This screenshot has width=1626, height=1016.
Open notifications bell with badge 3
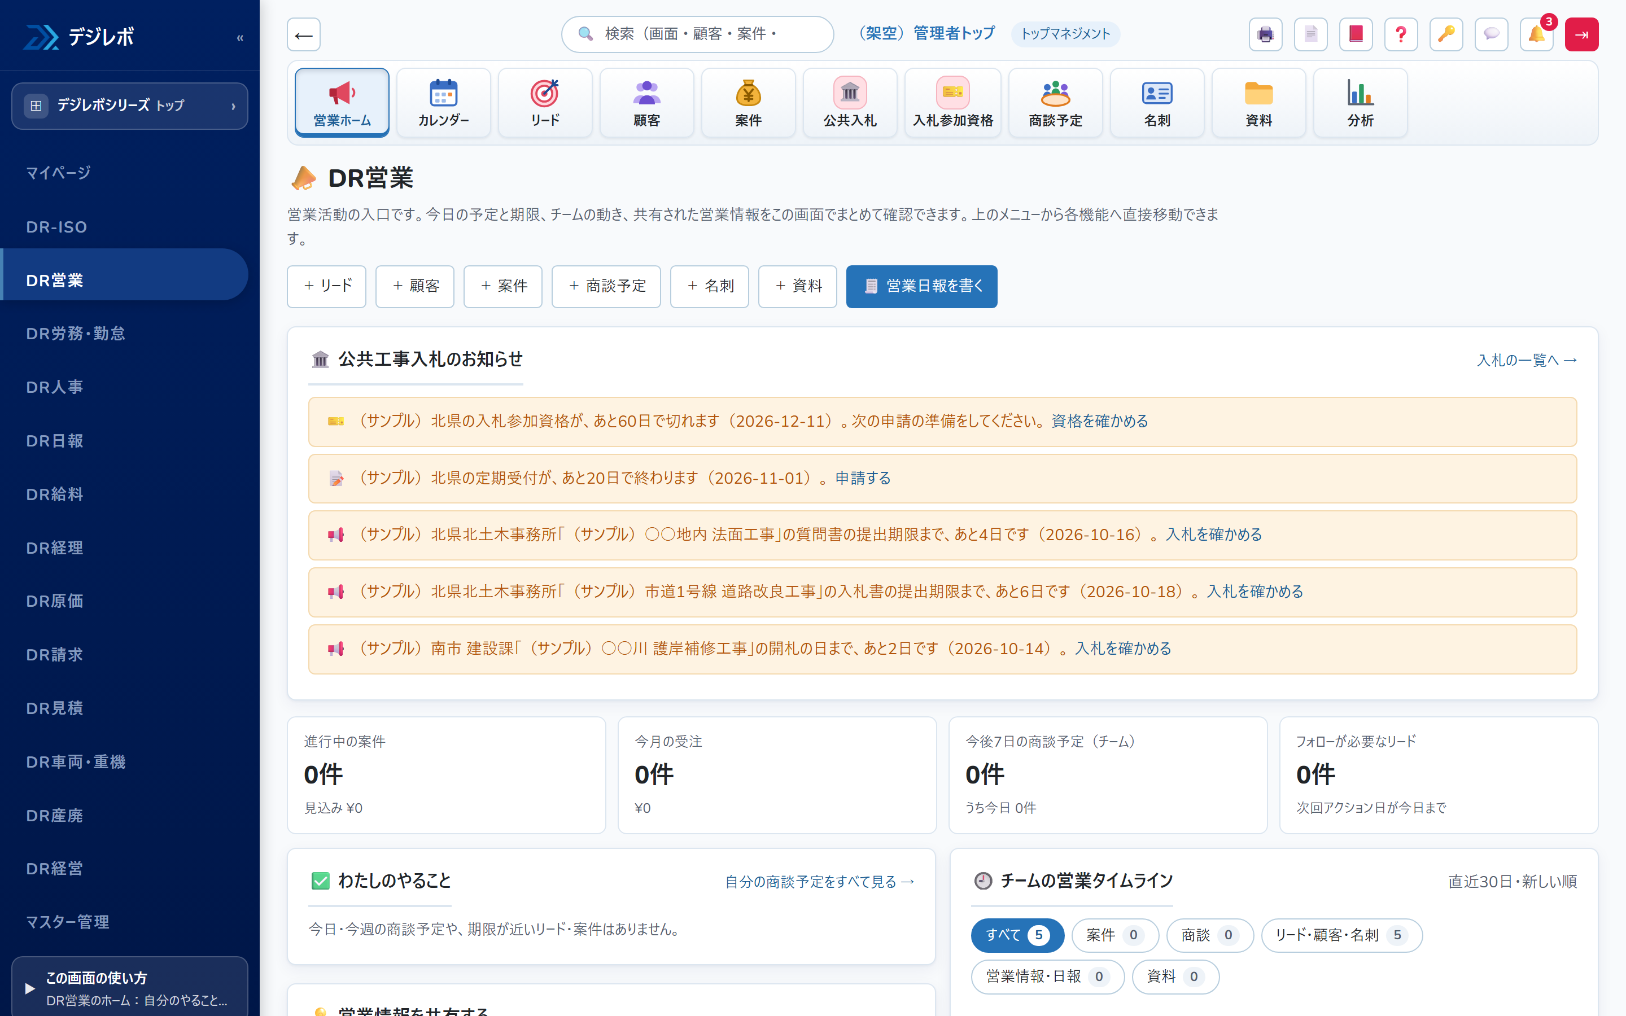click(x=1537, y=34)
